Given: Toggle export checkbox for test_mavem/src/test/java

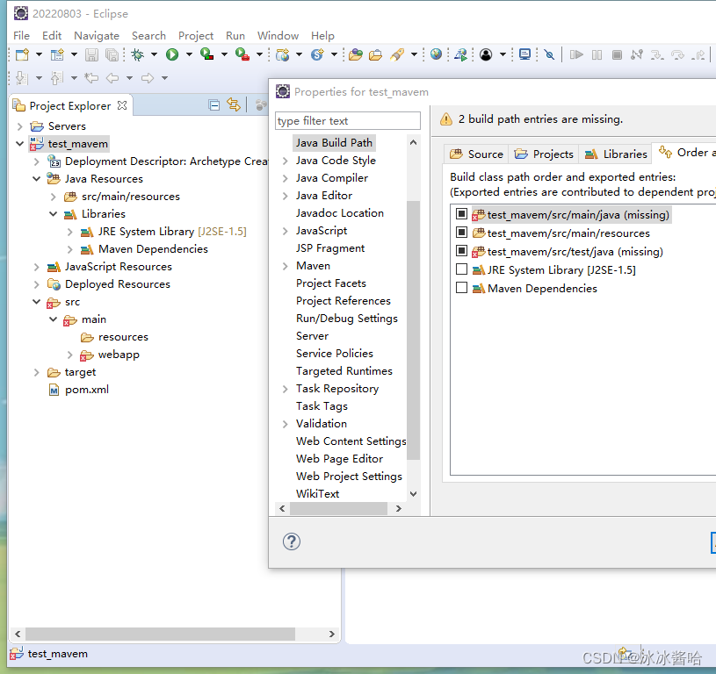Looking at the screenshot, I should 461,251.
